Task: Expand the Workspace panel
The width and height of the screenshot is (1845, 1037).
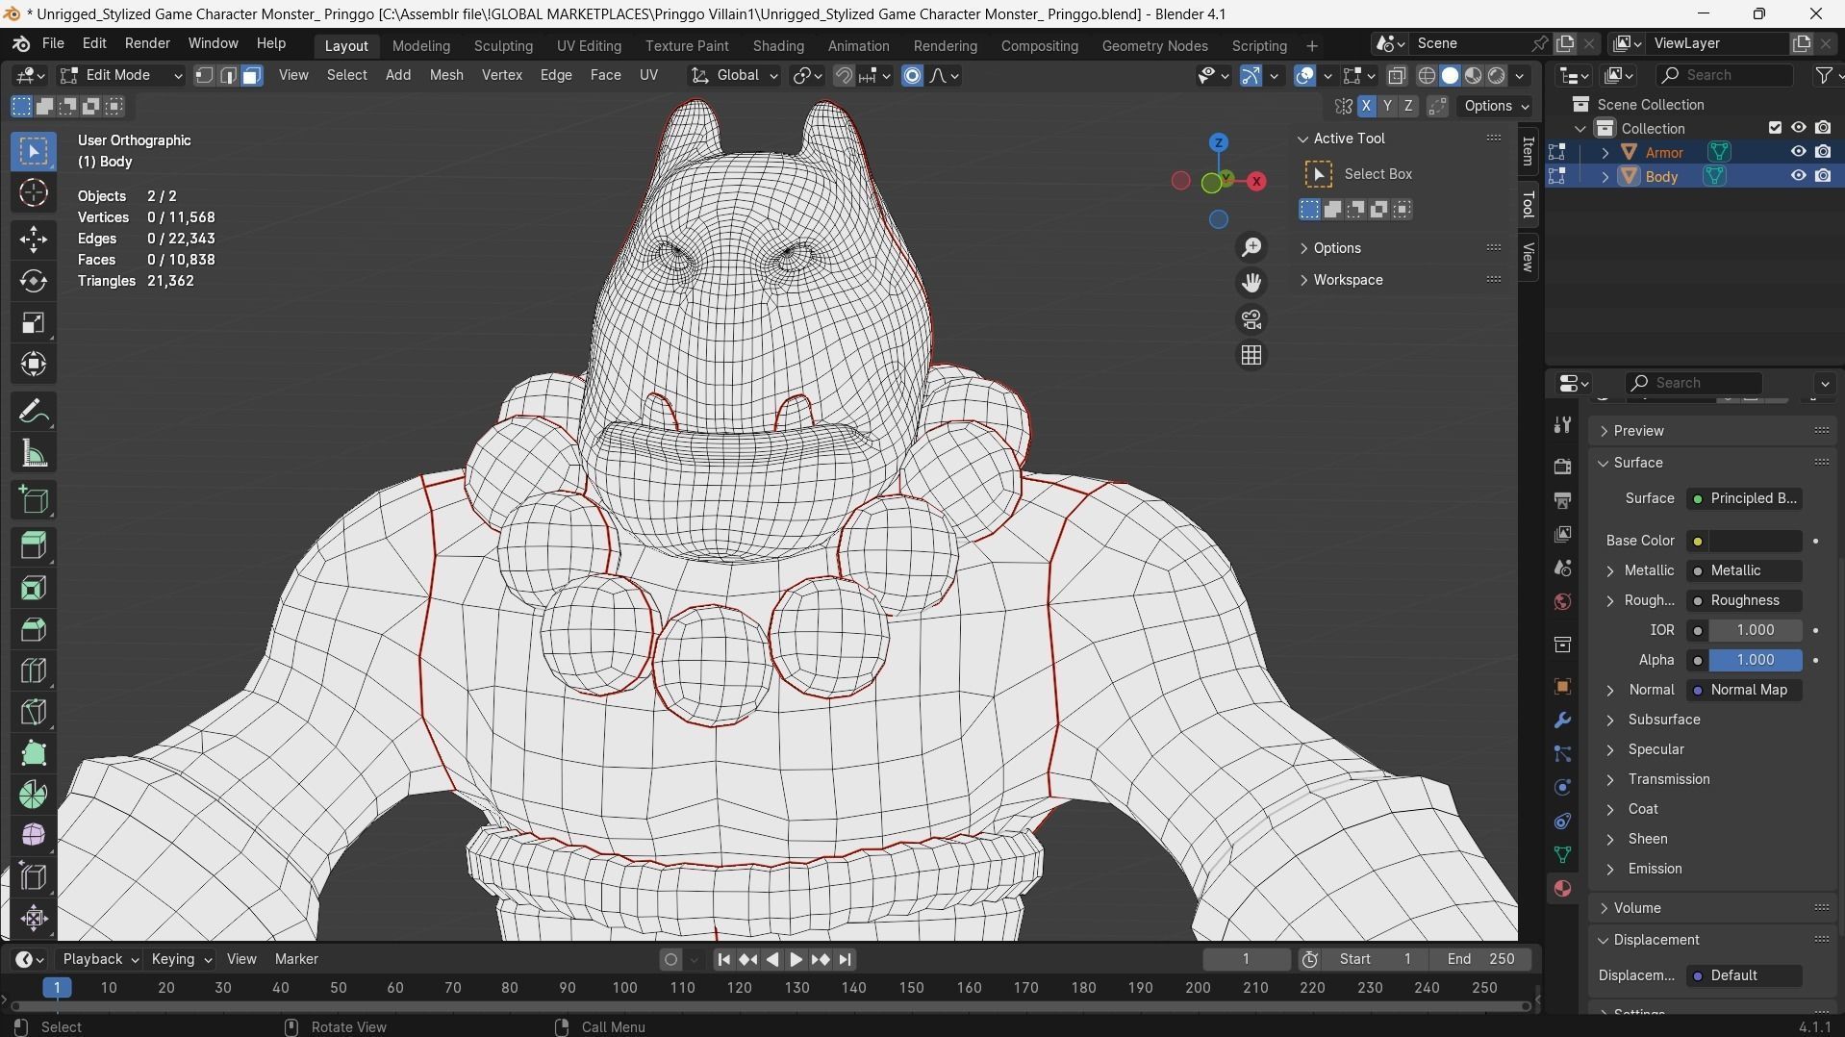Action: point(1347,280)
